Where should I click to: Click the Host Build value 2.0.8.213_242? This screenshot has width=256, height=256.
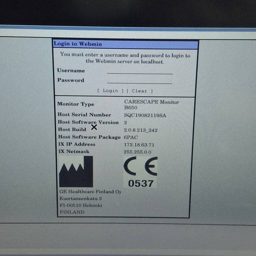point(141,130)
